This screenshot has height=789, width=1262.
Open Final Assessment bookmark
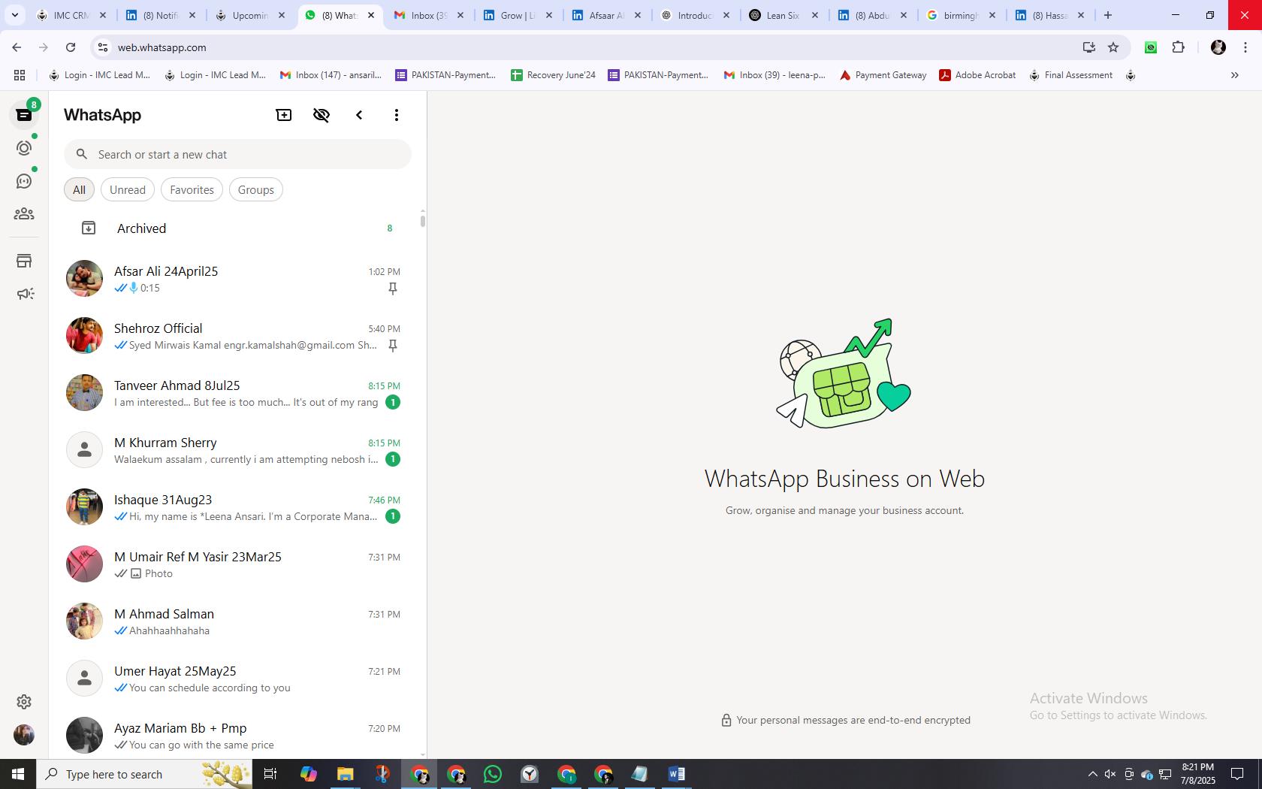pyautogui.click(x=1070, y=75)
